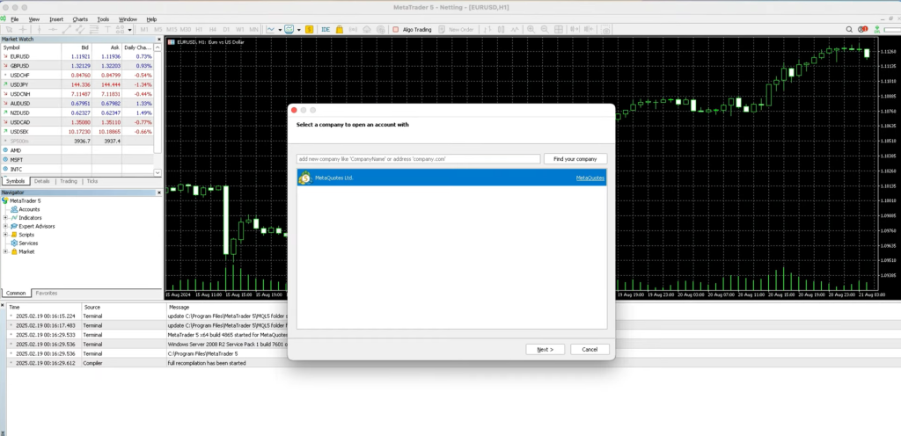901x436 pixels.
Task: Click the Market Watch scrollbar down arrow
Action: pyautogui.click(x=158, y=172)
